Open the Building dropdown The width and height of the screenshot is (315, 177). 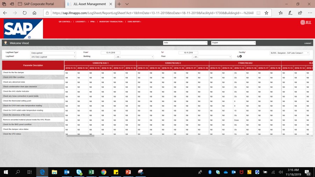click(134, 57)
